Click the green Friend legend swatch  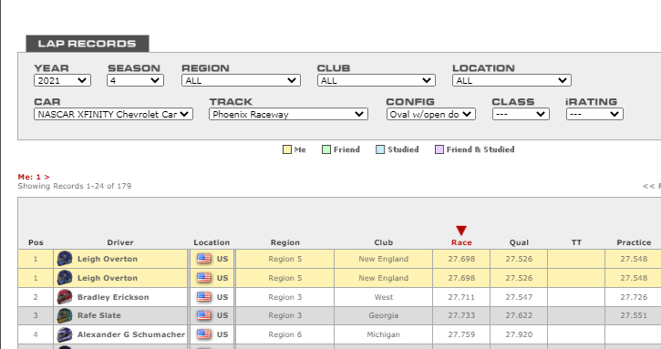click(326, 149)
